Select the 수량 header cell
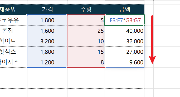The width and height of the screenshot is (180, 97). tap(86, 9)
